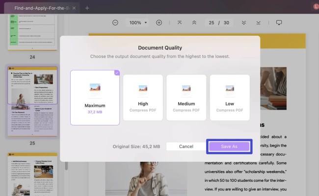Open a new tab with plus icon

pos(87,8)
